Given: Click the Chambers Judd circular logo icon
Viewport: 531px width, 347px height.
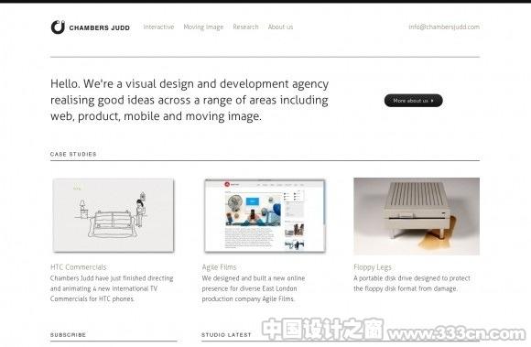Looking at the screenshot, I should coord(58,27).
